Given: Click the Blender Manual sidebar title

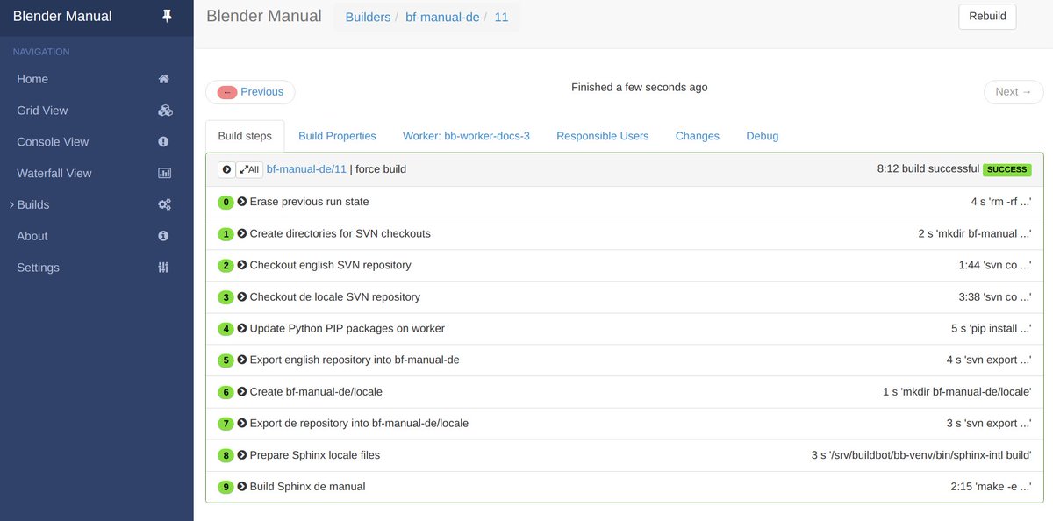Looking at the screenshot, I should click(x=62, y=16).
